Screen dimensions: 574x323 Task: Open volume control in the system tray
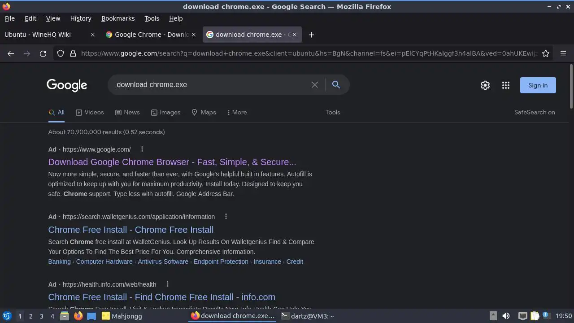point(506,316)
